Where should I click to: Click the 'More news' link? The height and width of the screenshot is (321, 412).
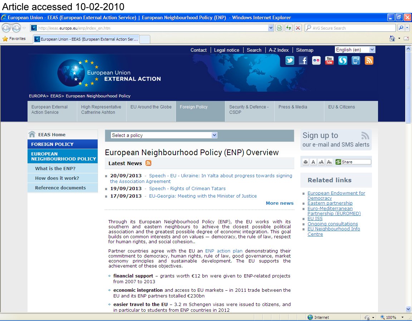tap(279, 203)
